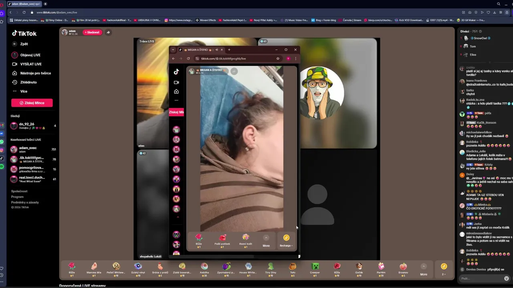Viewport: 513px width, 288px height.
Task: Reload the main browser page
Action: click(x=24, y=12)
